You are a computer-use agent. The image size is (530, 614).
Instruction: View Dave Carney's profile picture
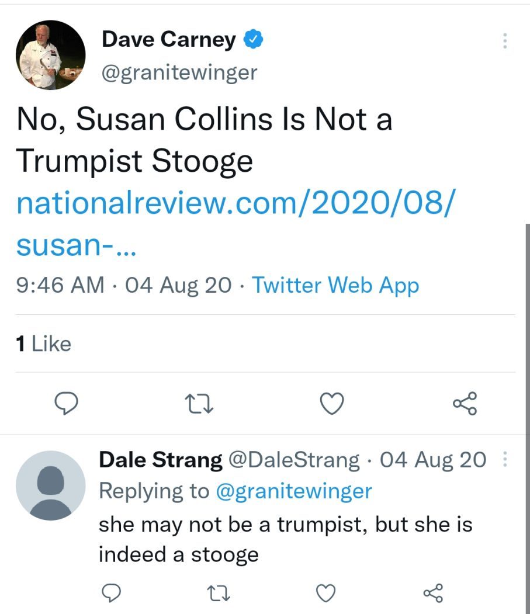click(x=50, y=55)
